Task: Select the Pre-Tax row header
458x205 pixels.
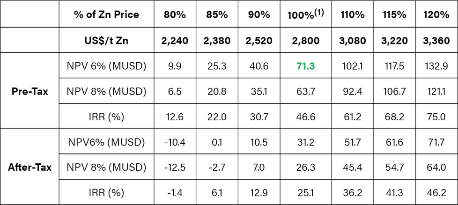Action: coord(30,92)
